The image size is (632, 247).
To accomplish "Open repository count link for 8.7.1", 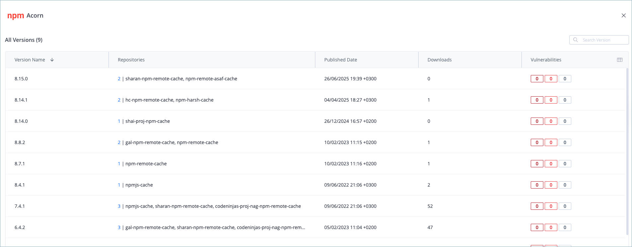I will [x=119, y=164].
